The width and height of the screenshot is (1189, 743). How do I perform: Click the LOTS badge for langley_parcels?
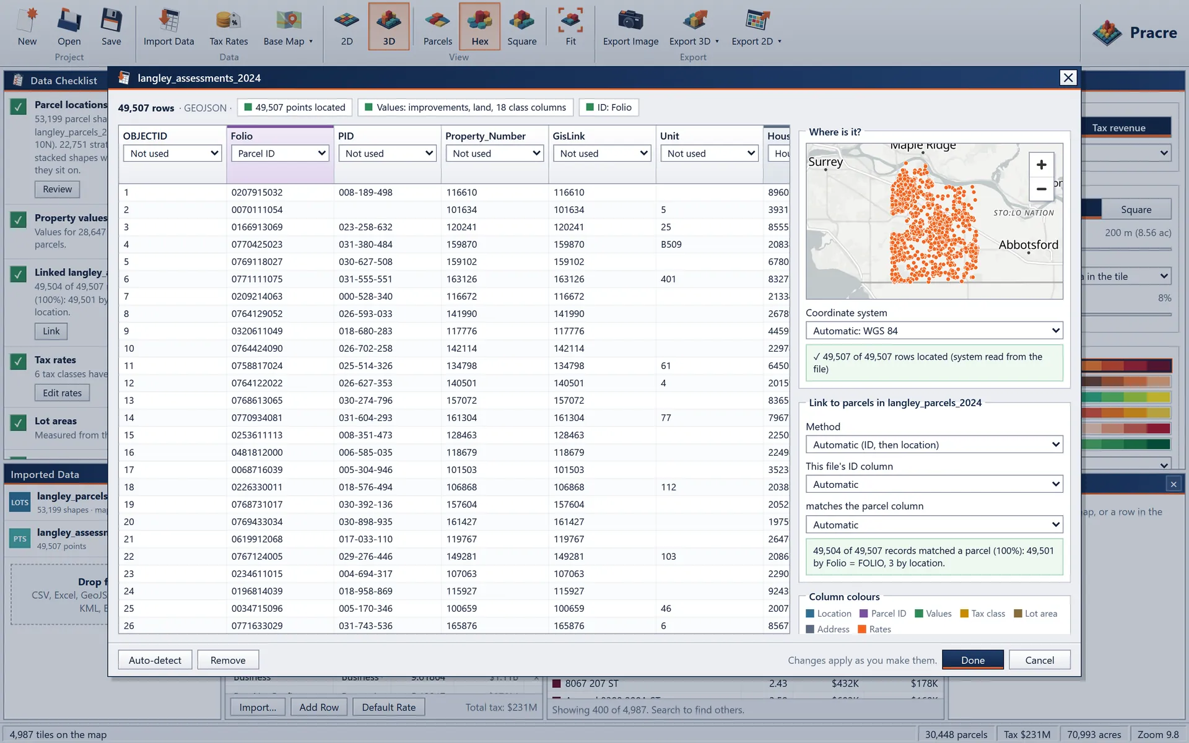[20, 502]
